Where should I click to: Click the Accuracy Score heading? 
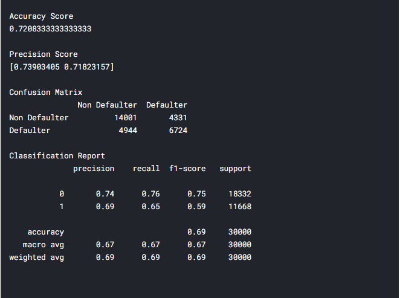[41, 16]
